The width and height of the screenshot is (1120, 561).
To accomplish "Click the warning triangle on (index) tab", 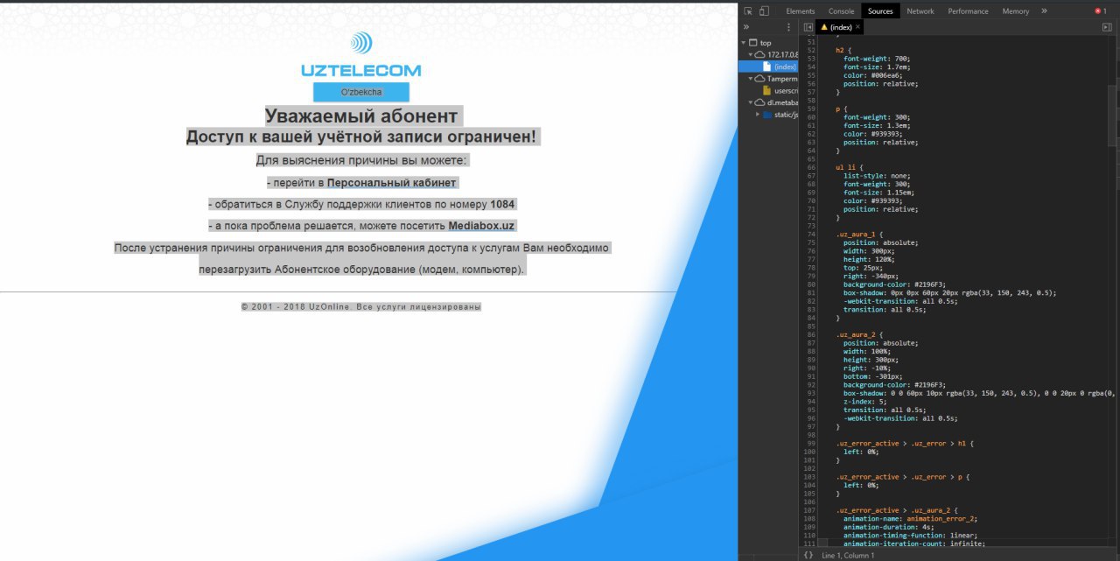I will pyautogui.click(x=824, y=27).
